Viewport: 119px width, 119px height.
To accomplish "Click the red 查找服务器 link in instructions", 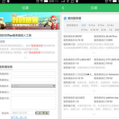I will 35,53.
